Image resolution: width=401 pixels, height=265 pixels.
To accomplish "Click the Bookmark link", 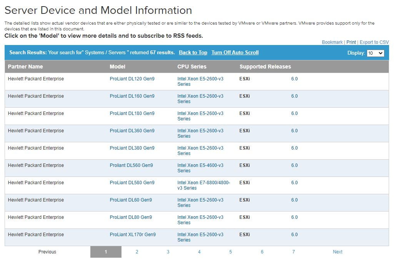I will coord(332,42).
